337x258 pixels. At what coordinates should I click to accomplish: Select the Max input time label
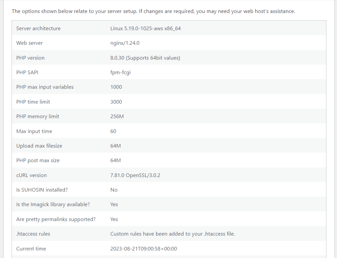click(34, 131)
